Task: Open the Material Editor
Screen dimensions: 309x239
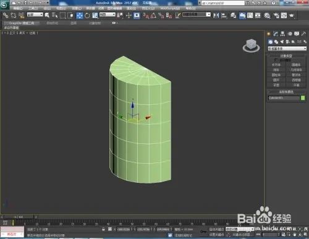Action: tap(267, 15)
